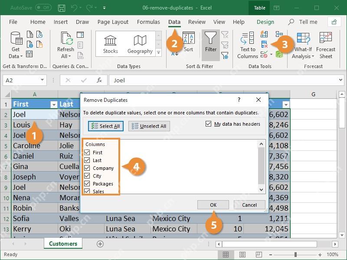
Task: Add a new sheet with plus icon
Action: tap(100, 244)
